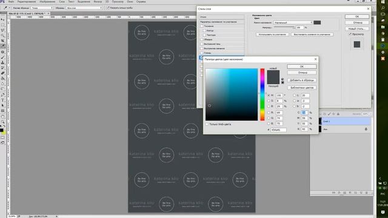
Task: Enable the Внутреннее свечение checkbox
Action: click(x=202, y=48)
